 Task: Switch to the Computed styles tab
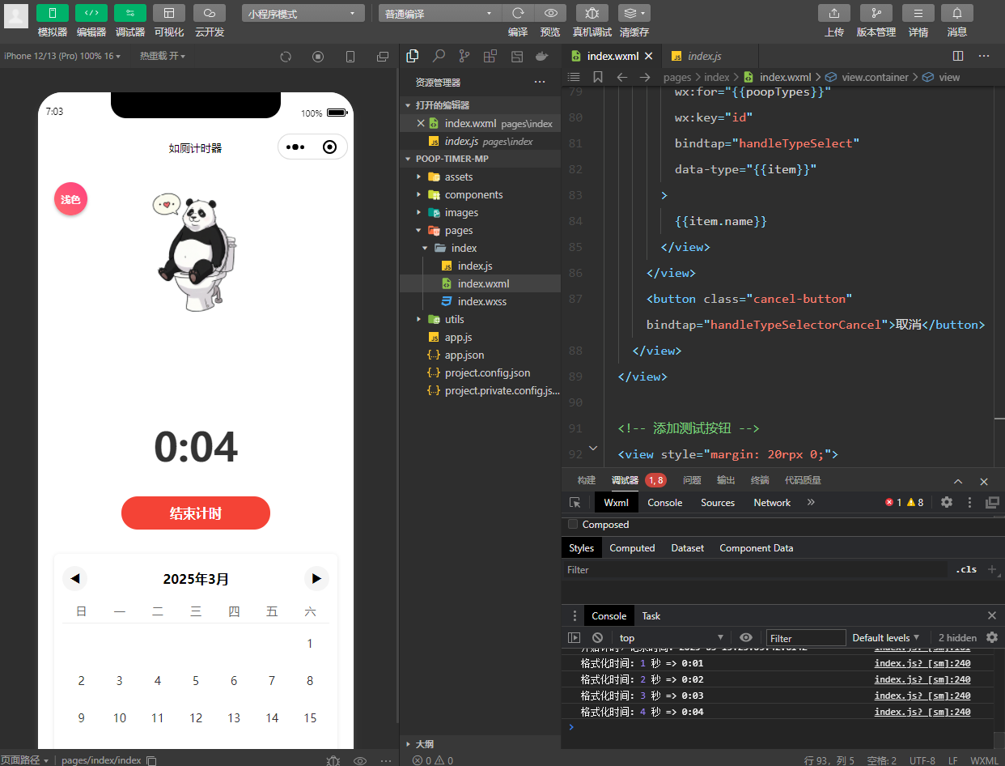point(632,548)
